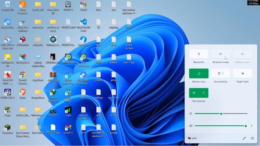
Task: Toggle the Bluetooth quick setting tile
Action: 199,54
